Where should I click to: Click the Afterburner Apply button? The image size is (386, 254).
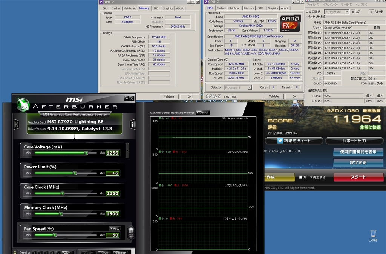tap(88, 252)
